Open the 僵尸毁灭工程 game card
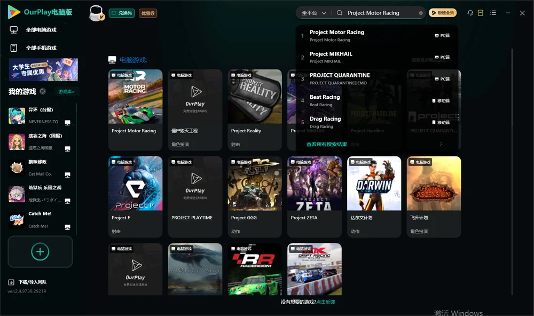Screen dimensions: 534x316 click(195, 109)
